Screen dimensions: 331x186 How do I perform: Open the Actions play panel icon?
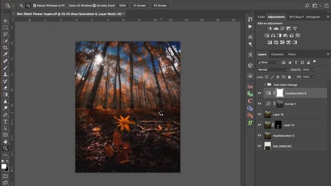[x=250, y=26]
